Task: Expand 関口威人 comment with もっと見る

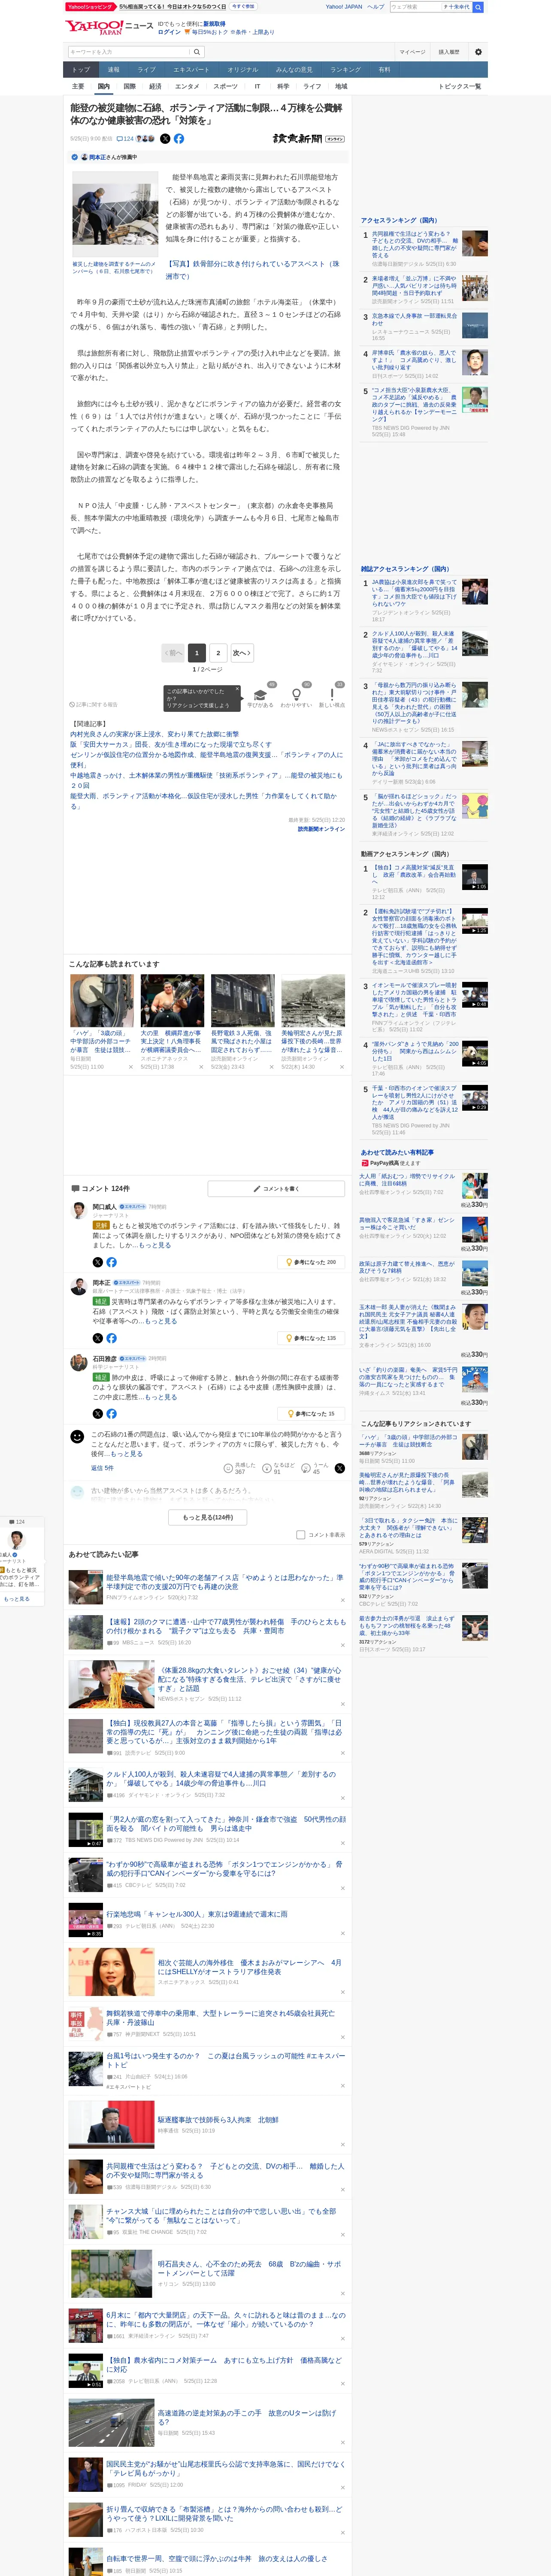Action: [x=155, y=1245]
